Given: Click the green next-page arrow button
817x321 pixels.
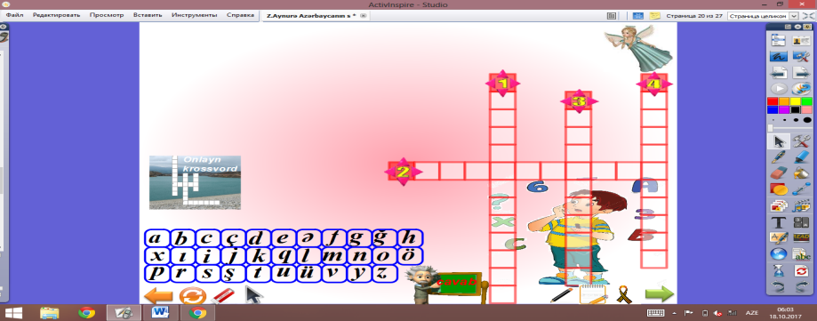Looking at the screenshot, I should pyautogui.click(x=659, y=293).
